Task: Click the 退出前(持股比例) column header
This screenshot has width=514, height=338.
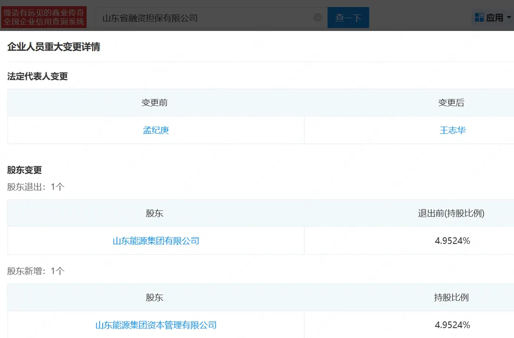Action: coord(451,213)
